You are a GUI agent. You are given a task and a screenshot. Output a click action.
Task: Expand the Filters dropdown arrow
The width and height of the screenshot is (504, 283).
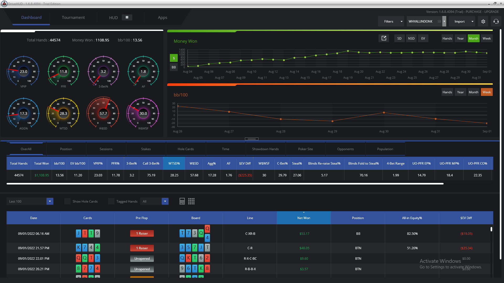click(x=401, y=21)
